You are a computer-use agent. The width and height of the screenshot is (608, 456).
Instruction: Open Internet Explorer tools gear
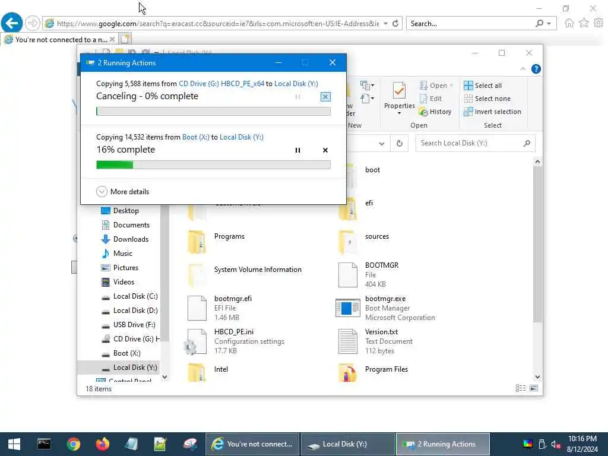598,23
